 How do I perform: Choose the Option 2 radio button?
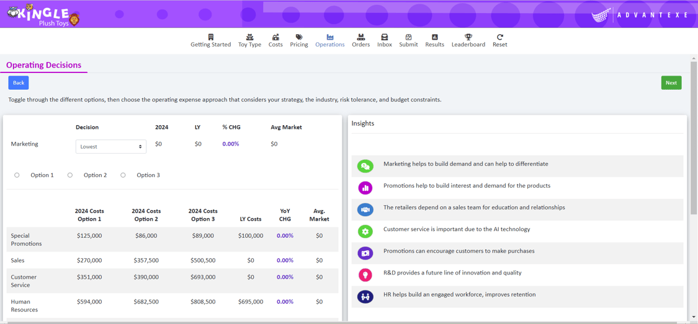coord(70,175)
